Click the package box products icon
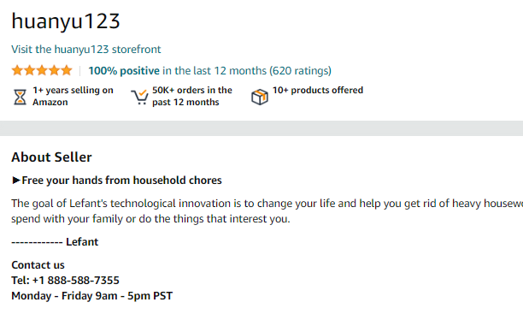Image resolution: width=523 pixels, height=320 pixels. tap(260, 98)
